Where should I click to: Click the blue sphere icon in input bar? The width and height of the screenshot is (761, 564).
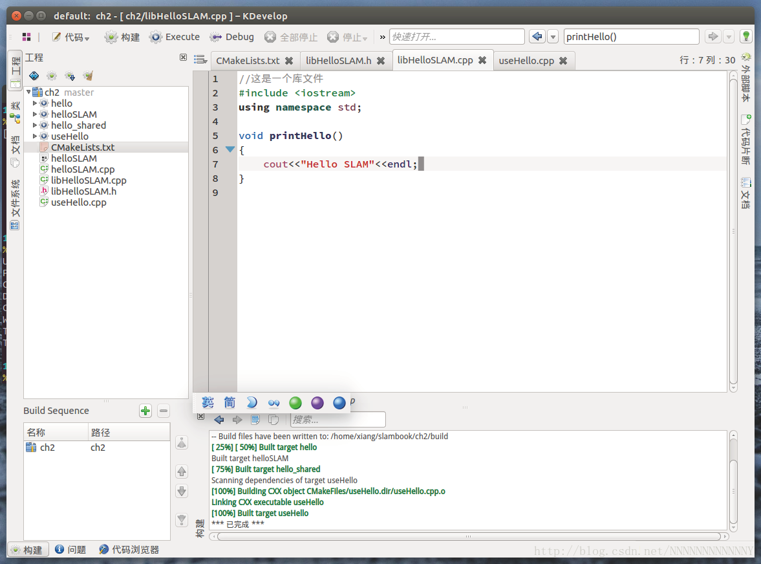point(339,403)
